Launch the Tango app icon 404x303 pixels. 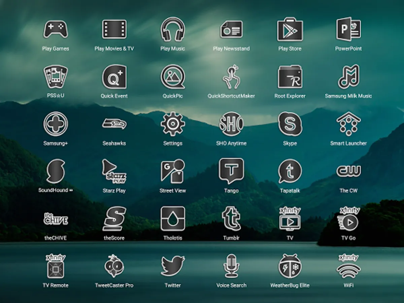(231, 171)
